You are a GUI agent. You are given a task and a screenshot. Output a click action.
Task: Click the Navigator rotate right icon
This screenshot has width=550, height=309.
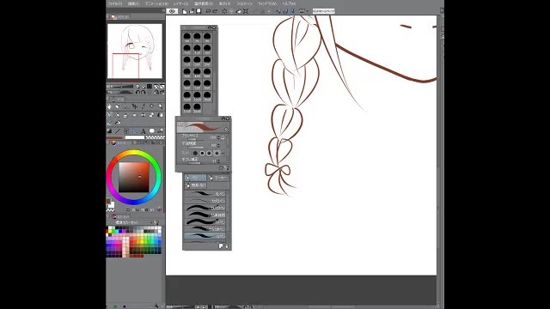[x=144, y=92]
